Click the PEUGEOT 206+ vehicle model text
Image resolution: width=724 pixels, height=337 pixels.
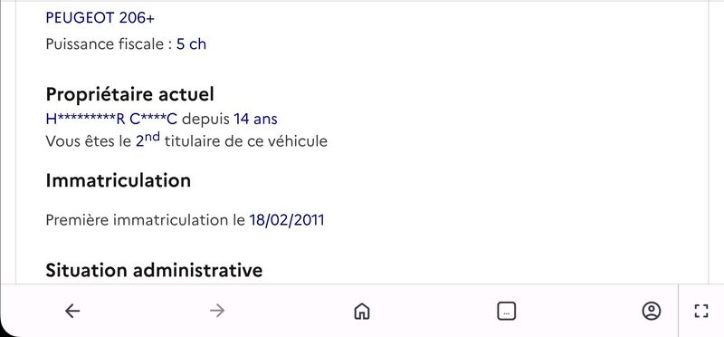pyautogui.click(x=100, y=18)
